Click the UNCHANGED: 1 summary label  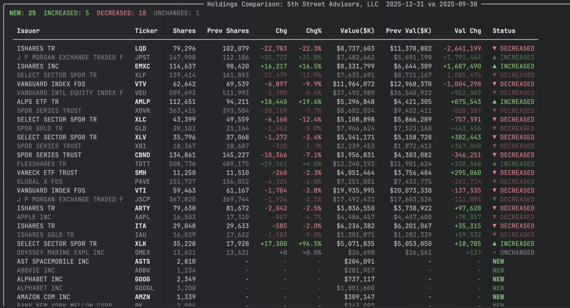point(176,13)
